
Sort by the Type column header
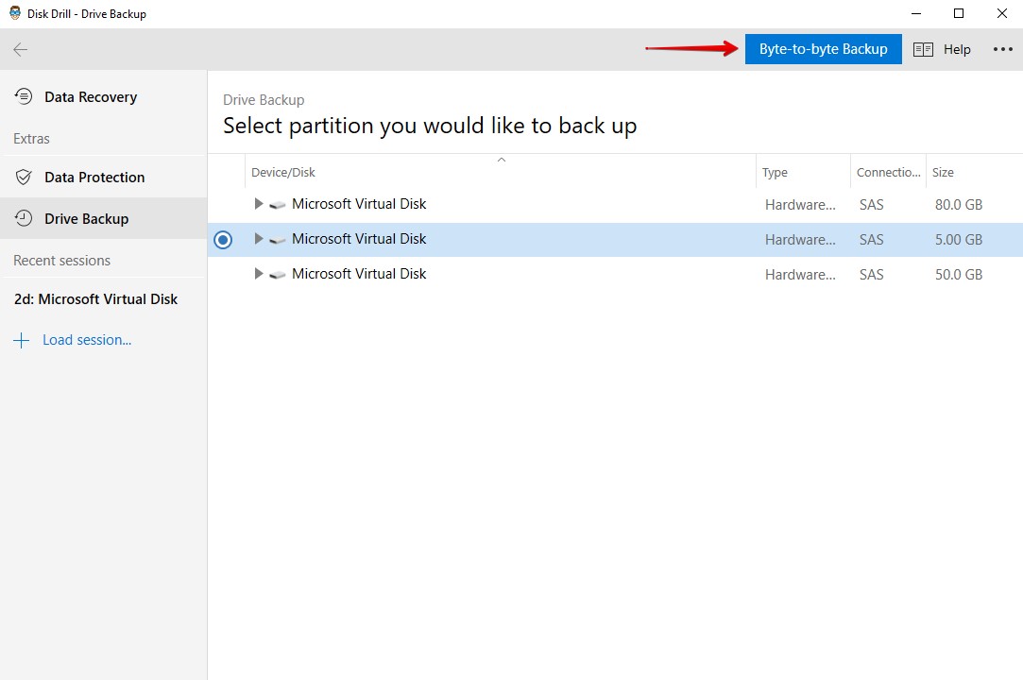pyautogui.click(x=803, y=172)
